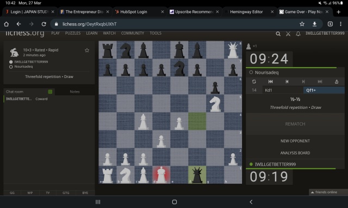The image size is (348, 208).
Task: Send the GG preset chat message
Action: pyautogui.click(x=12, y=193)
